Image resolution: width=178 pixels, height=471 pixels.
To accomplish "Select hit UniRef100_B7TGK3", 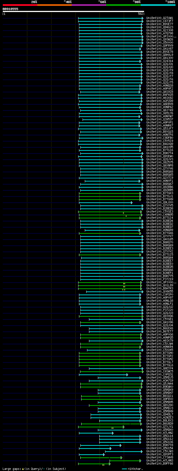I will 160,193.
